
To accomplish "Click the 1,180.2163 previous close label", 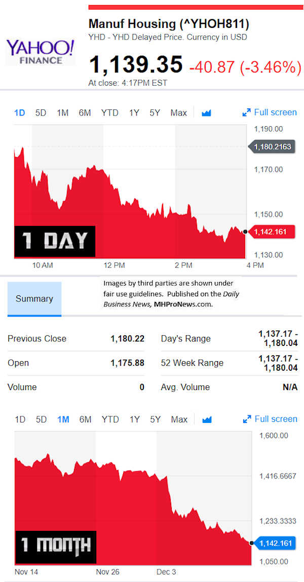I will (x=273, y=147).
